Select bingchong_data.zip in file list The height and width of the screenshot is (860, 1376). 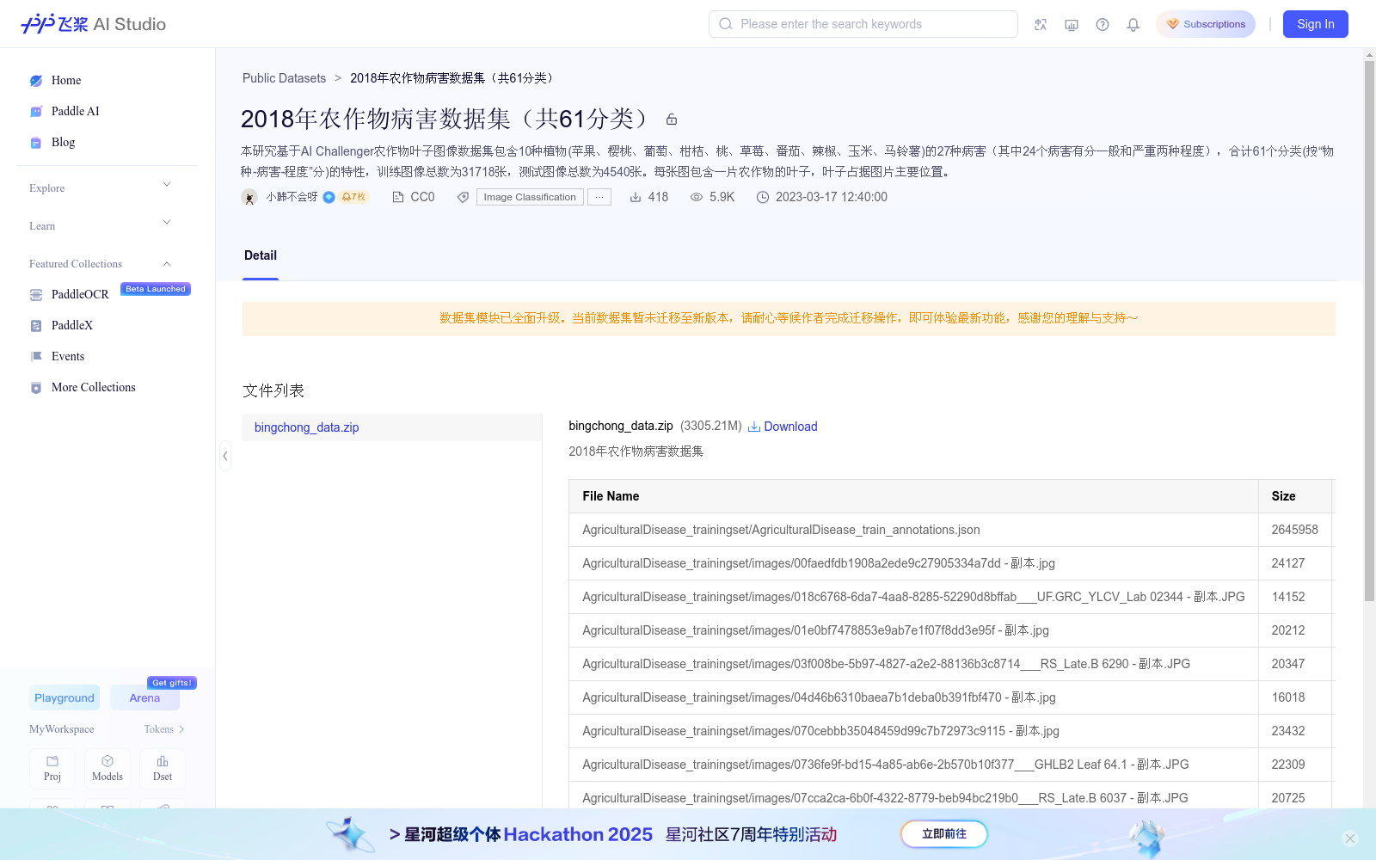click(x=392, y=427)
